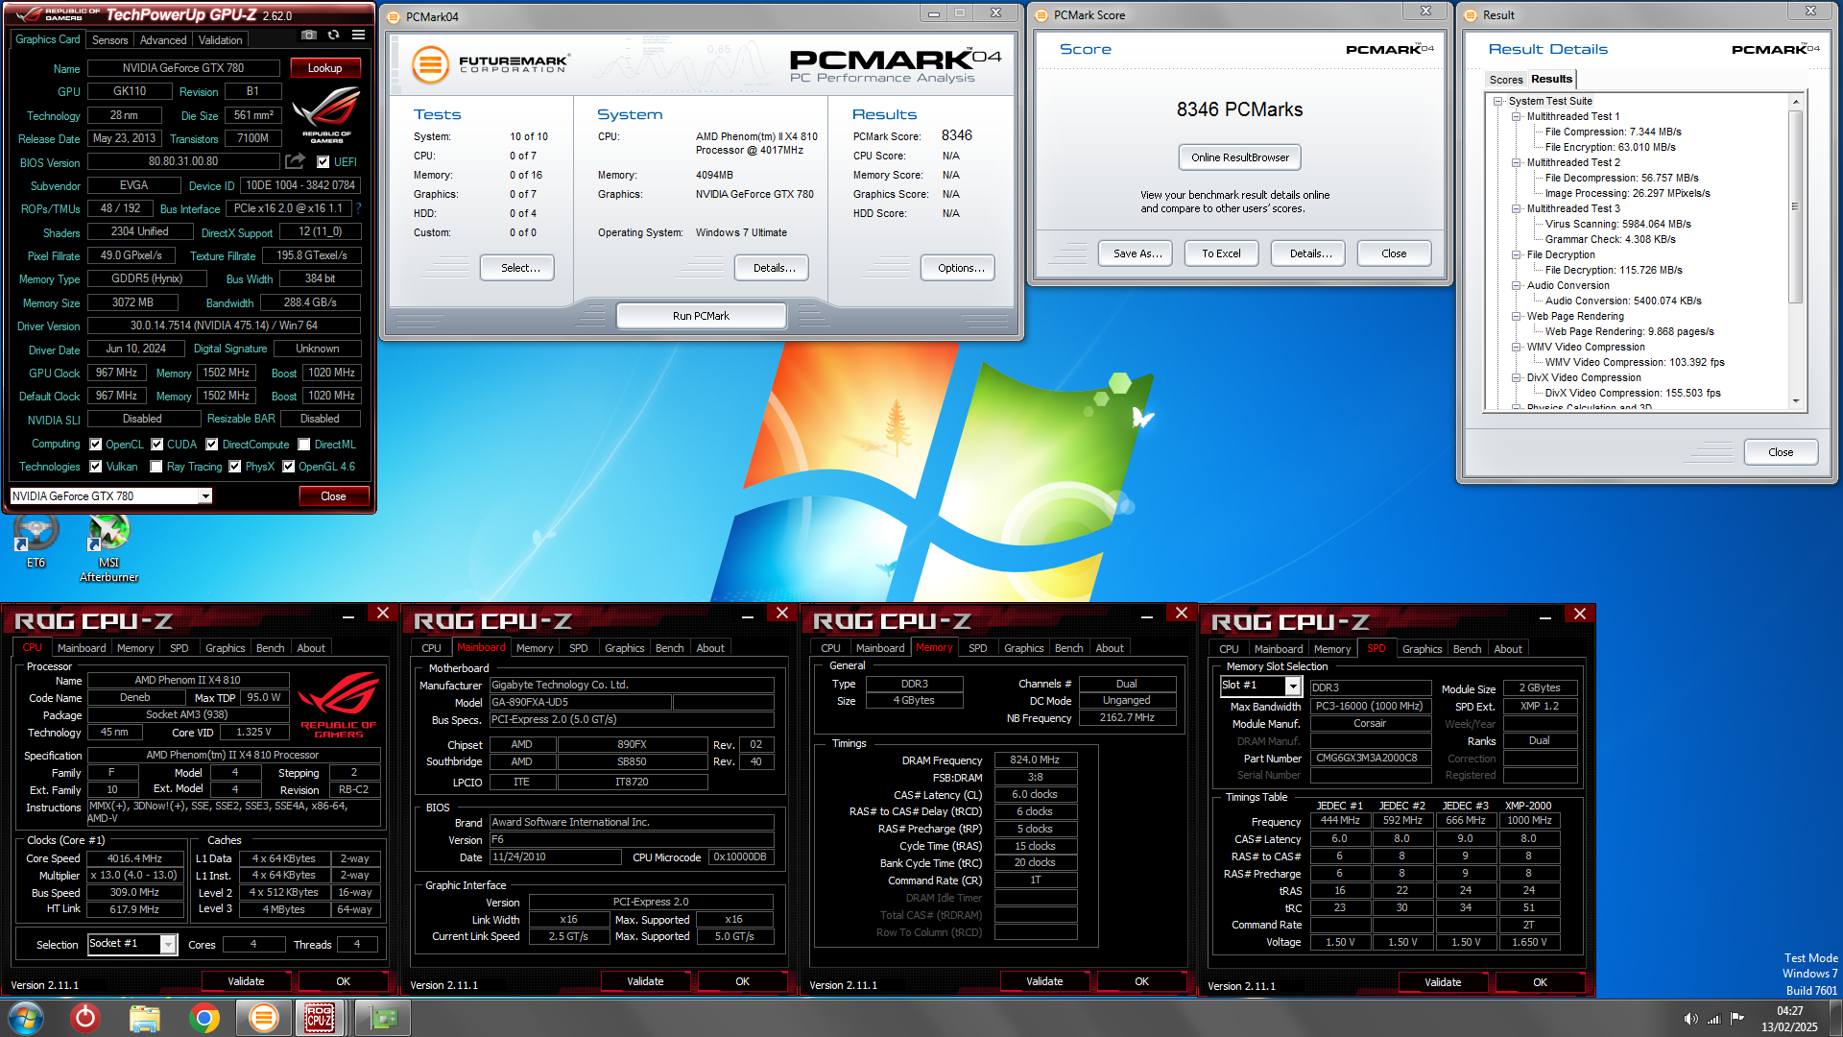Switch to GPU-Z Advanced tab
The width and height of the screenshot is (1843, 1037).
(x=163, y=40)
